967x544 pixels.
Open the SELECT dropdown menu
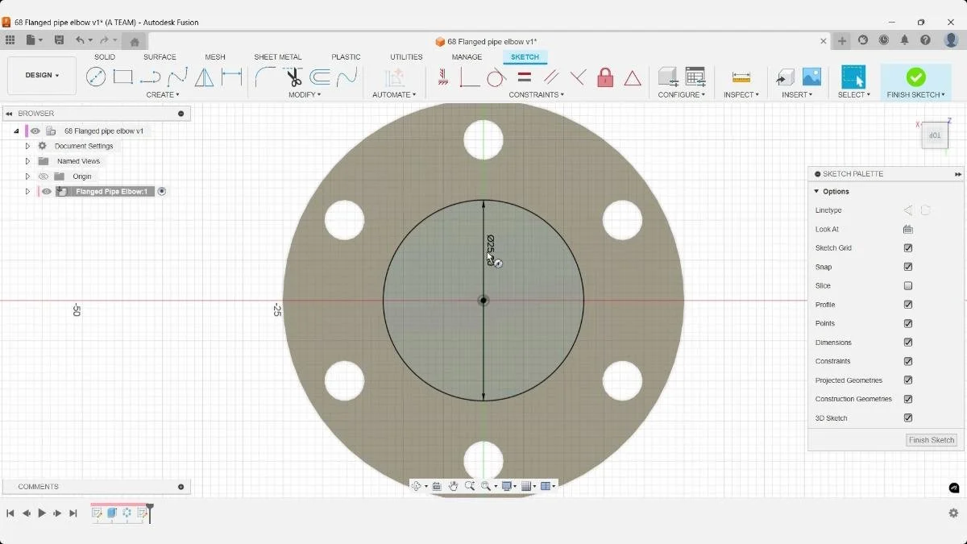coord(853,94)
